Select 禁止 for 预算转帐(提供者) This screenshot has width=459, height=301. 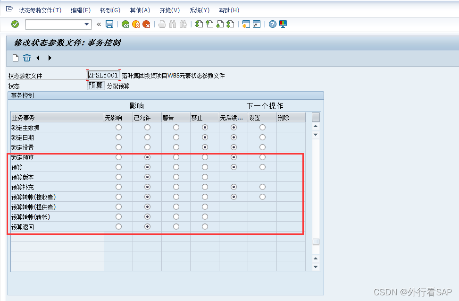[205, 207]
